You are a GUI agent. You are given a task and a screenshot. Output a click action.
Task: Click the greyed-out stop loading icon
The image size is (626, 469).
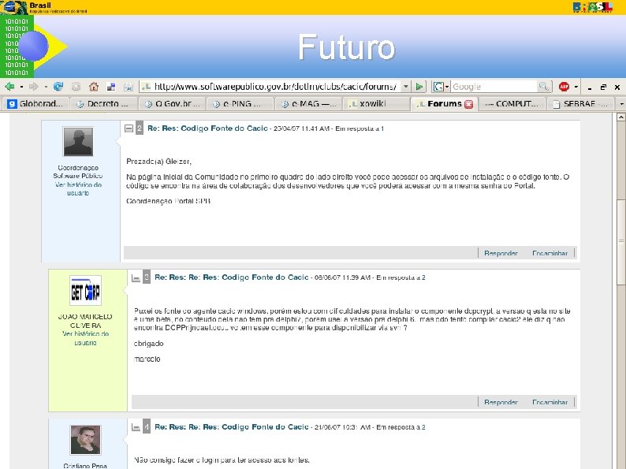[76, 87]
